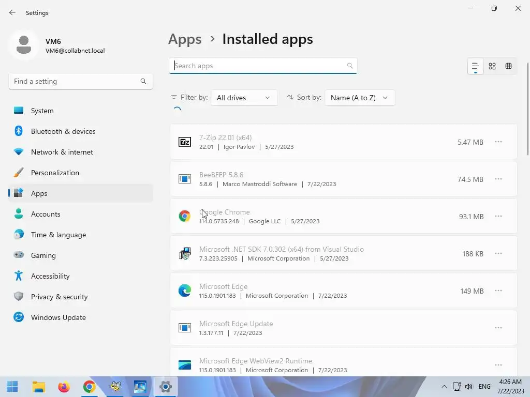Open BeeBEEP from the taskbar

click(115, 387)
